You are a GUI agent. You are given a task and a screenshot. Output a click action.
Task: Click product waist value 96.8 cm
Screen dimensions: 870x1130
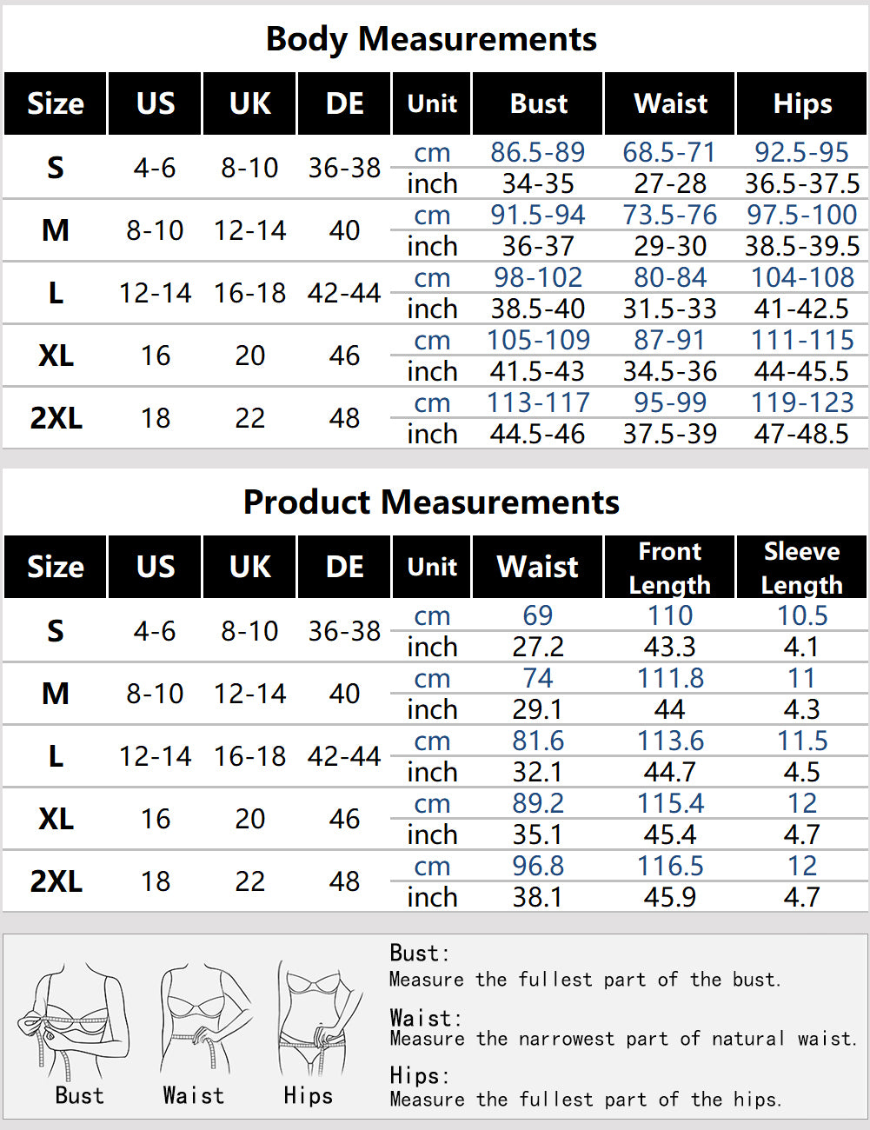(538, 866)
